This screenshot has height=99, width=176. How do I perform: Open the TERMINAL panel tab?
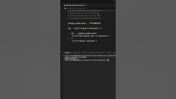67,53
